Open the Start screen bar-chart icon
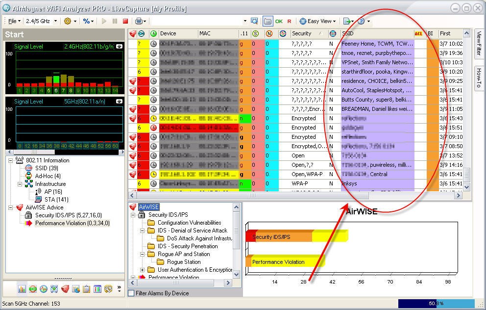 tap(22, 289)
